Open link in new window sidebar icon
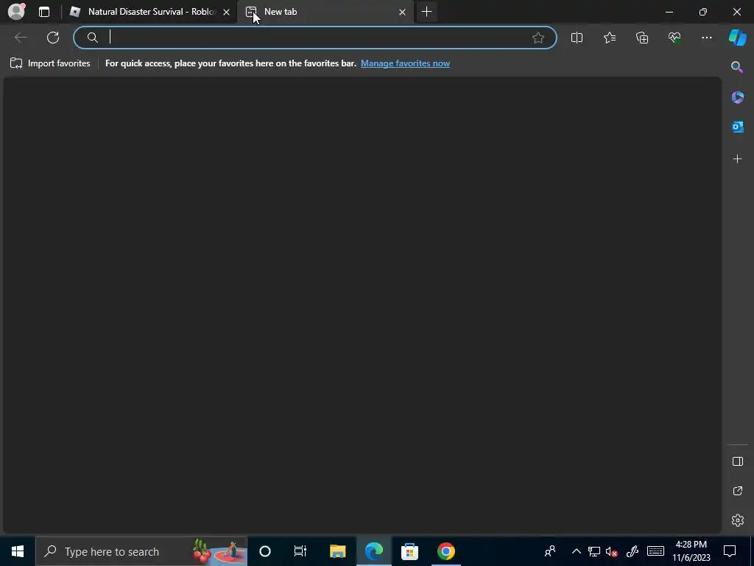Image resolution: width=754 pixels, height=566 pixels. [737, 491]
